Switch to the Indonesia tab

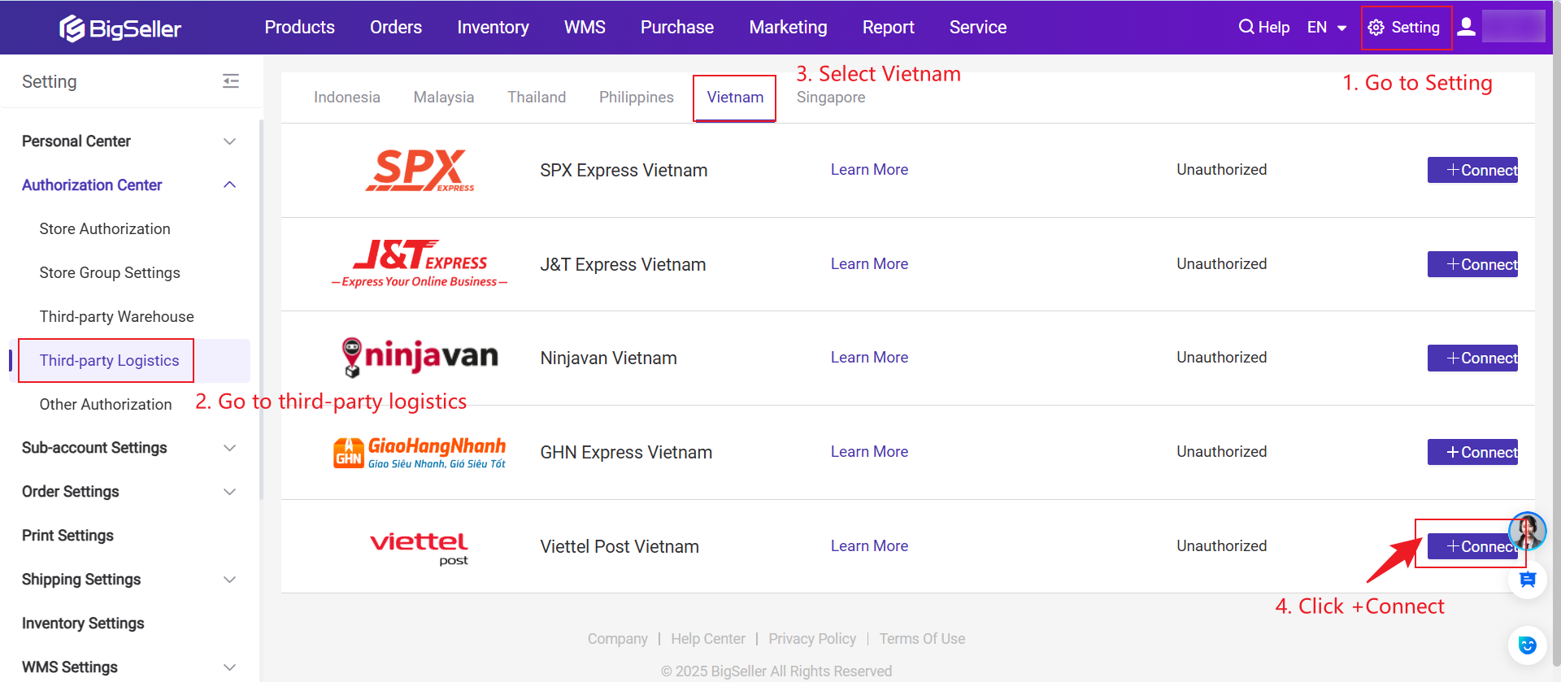[x=347, y=98]
